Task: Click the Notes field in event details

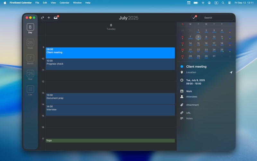Action: tap(190, 118)
